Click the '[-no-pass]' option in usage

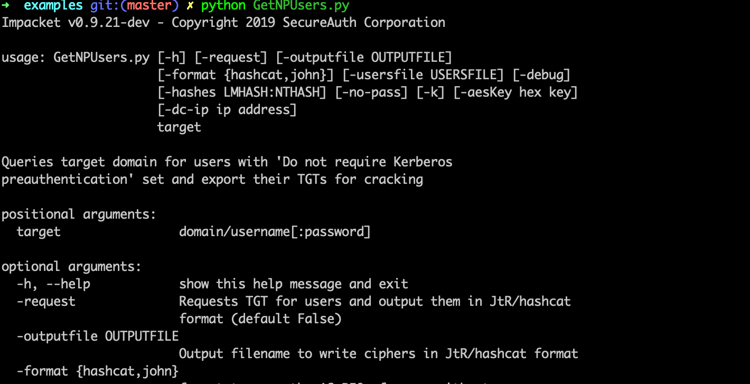[372, 92]
